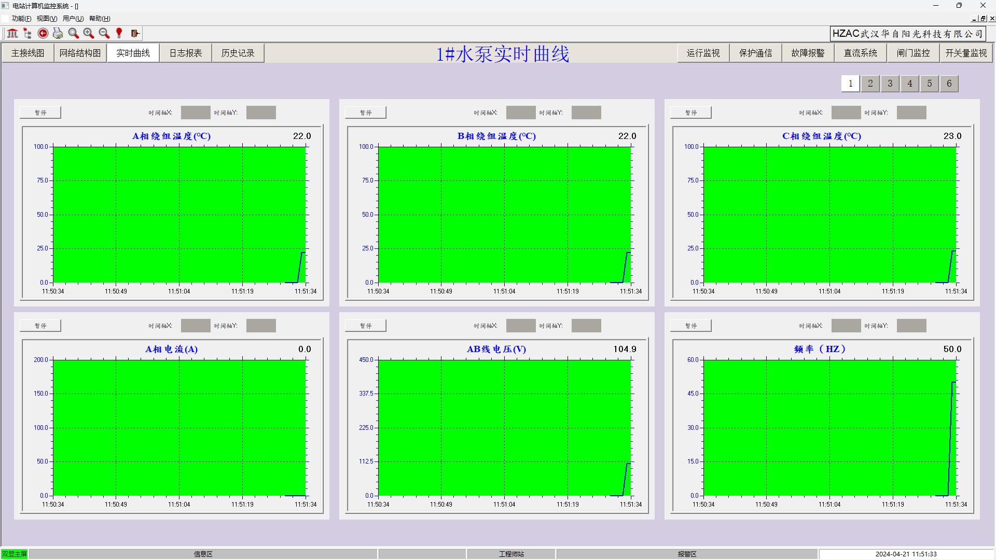Image resolution: width=996 pixels, height=560 pixels.
Task: Click the printer icon in the toolbar
Action: point(58,33)
